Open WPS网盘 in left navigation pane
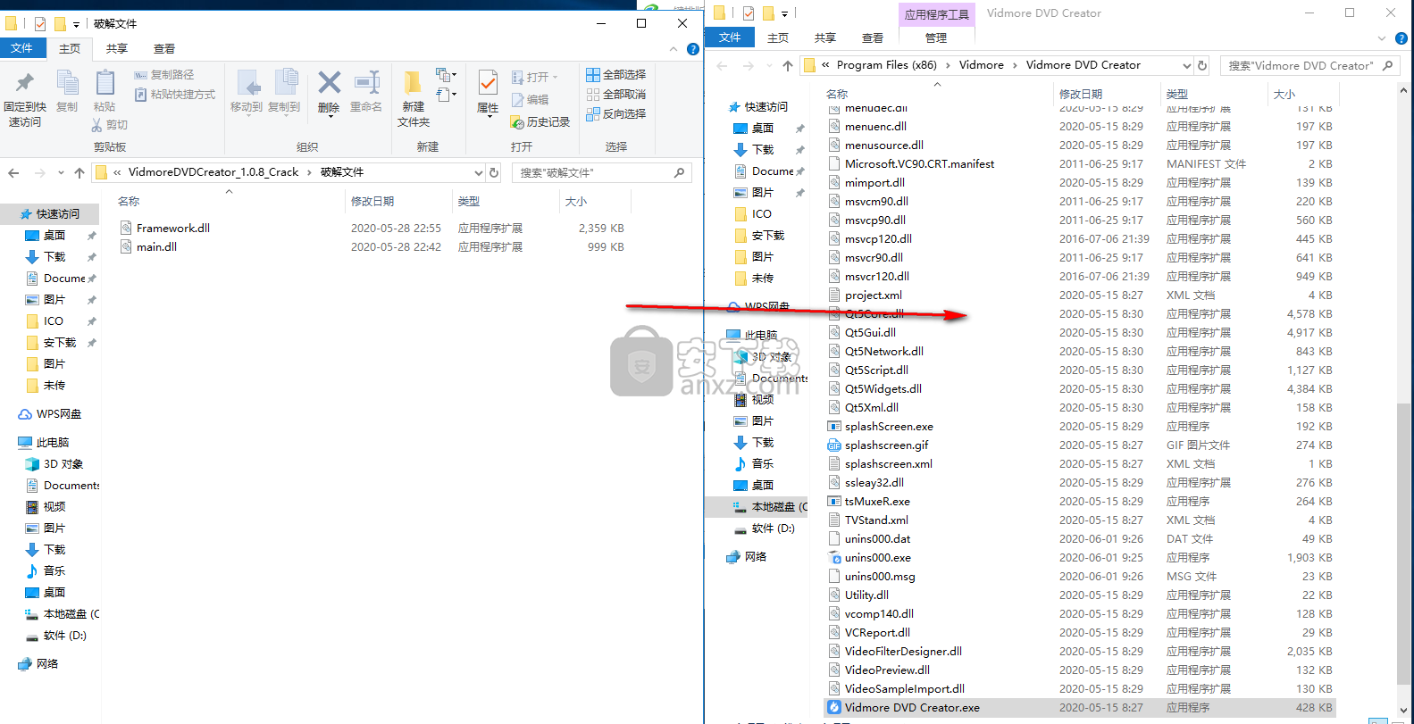The height and width of the screenshot is (724, 1414). coord(59,414)
